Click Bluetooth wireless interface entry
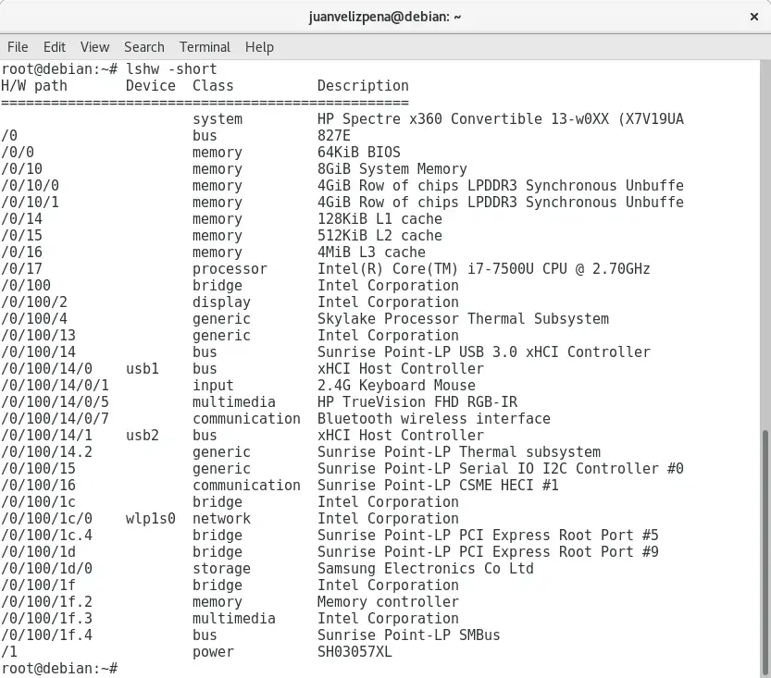 (434, 419)
